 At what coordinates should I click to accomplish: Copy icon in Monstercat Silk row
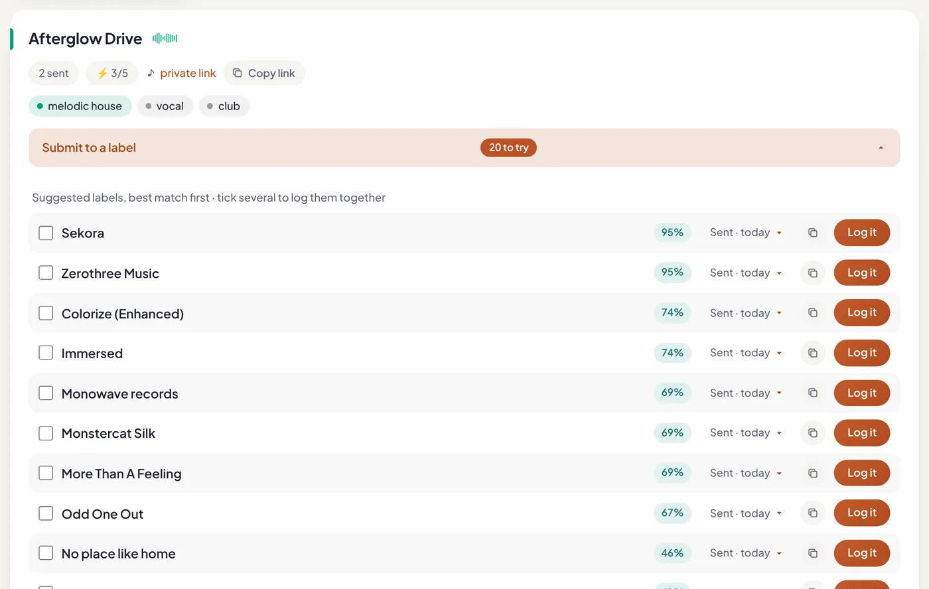pyautogui.click(x=812, y=433)
